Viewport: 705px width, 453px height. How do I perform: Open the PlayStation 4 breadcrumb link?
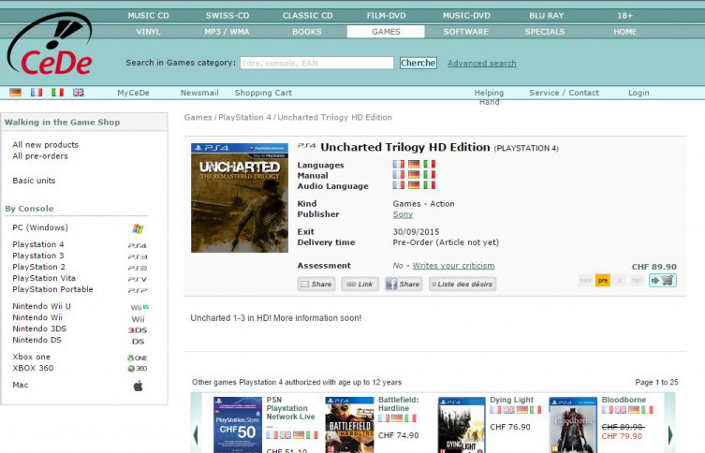(244, 117)
